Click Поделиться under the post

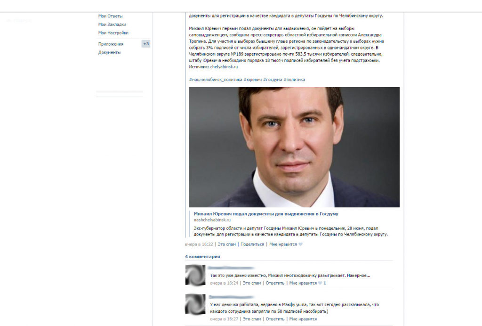coord(252,244)
